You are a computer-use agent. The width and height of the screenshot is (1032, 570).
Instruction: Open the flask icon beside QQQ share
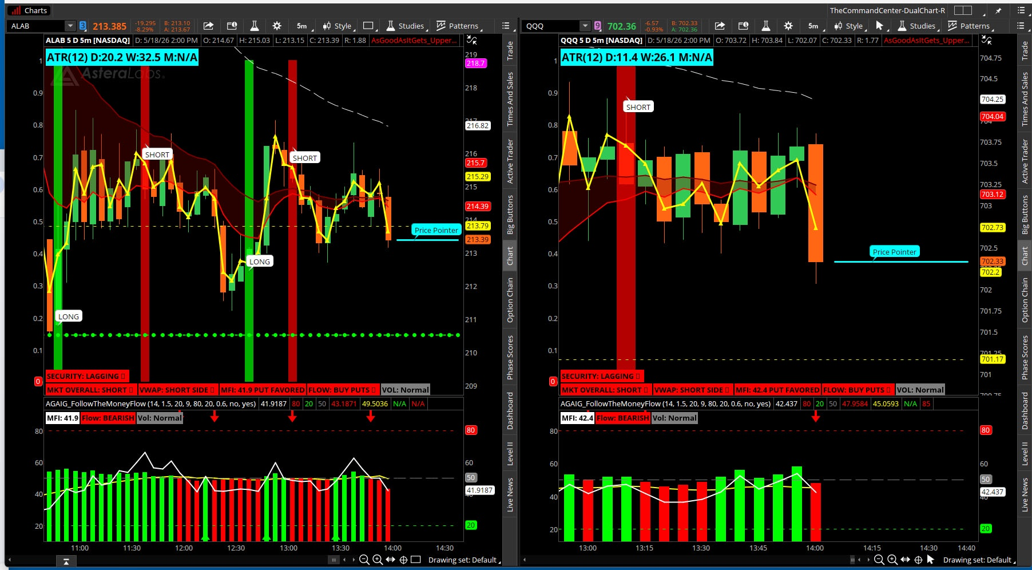click(x=766, y=26)
